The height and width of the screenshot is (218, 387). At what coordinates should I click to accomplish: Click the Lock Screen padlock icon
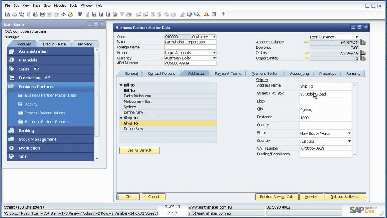pyautogui.click(x=70, y=14)
